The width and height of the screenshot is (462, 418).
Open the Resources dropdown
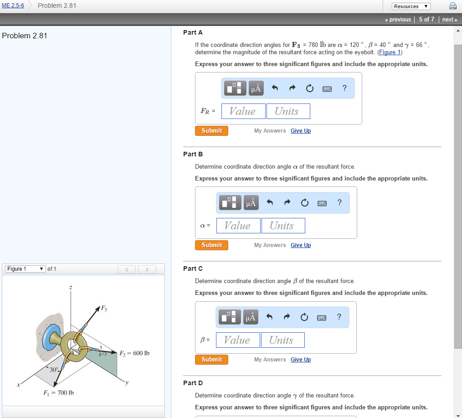click(411, 6)
